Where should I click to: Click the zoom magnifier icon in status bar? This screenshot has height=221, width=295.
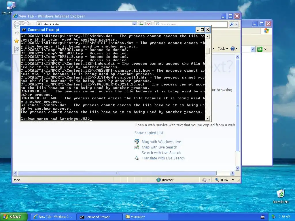217,180
